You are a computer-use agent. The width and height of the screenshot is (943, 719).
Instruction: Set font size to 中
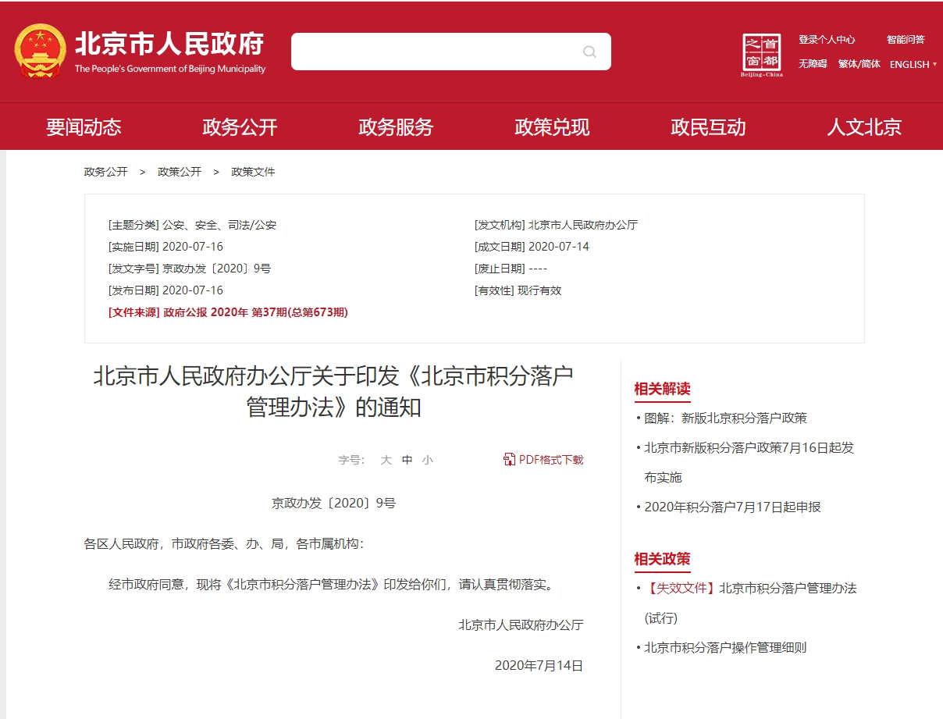[x=407, y=460]
